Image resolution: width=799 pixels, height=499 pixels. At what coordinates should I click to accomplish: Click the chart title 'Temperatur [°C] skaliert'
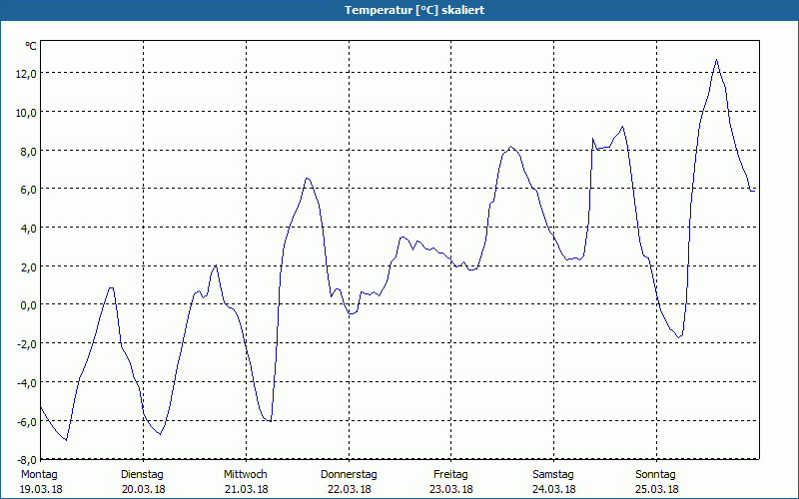click(x=414, y=10)
